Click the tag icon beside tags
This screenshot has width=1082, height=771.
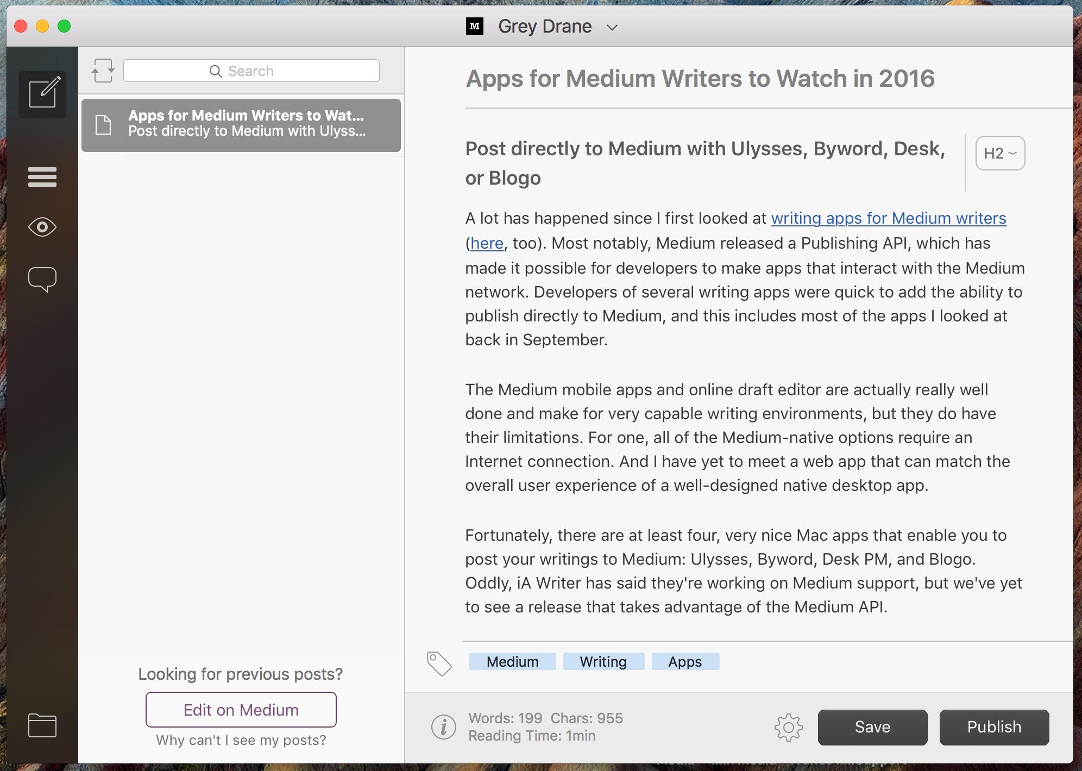(439, 663)
